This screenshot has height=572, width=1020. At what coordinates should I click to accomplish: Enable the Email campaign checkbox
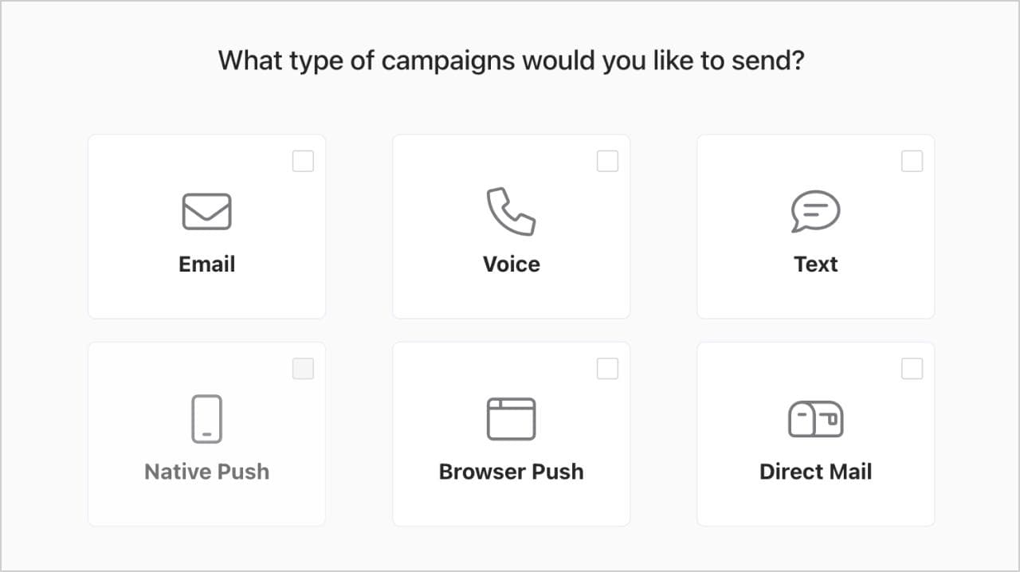pos(303,162)
